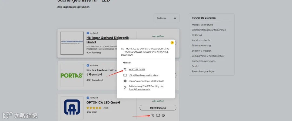This screenshot has width=292, height=121.
Task: Visit https://www.hoellinger-elektronik.at/ website link
Action: (146, 81)
